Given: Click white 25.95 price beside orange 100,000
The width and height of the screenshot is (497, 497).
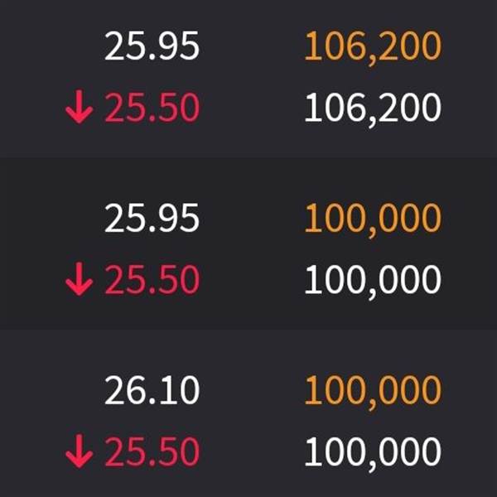Looking at the screenshot, I should pos(152,219).
